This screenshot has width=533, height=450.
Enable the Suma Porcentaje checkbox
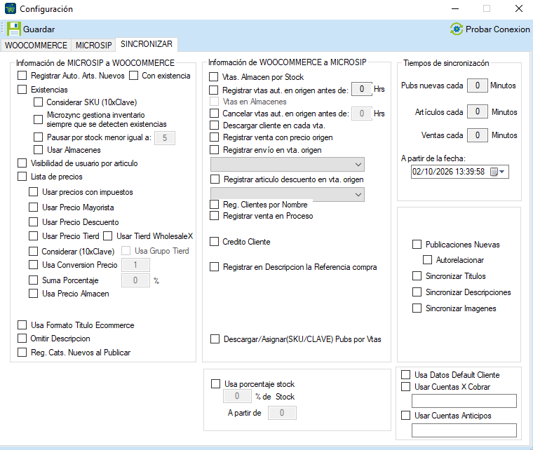(34, 280)
